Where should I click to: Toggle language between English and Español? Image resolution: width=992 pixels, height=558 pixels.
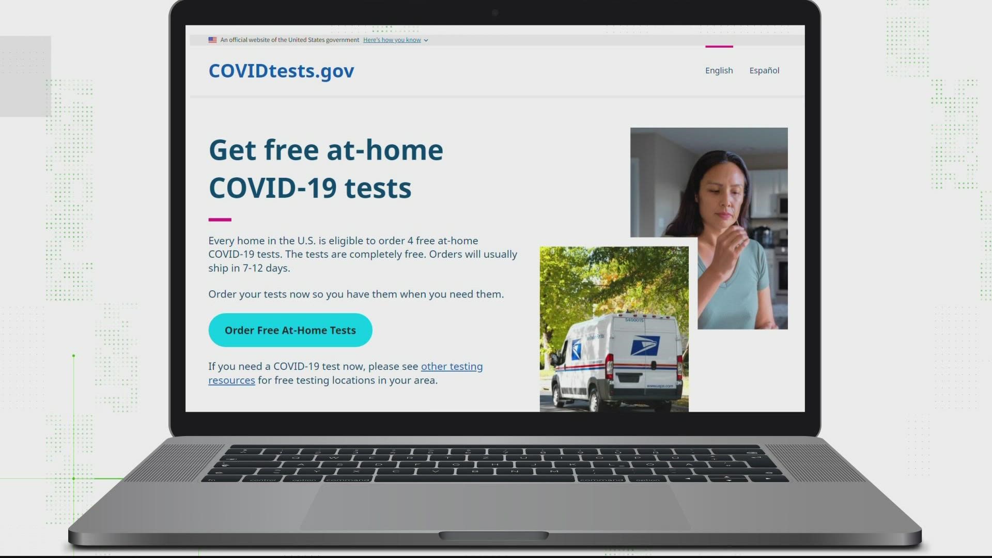tap(765, 70)
